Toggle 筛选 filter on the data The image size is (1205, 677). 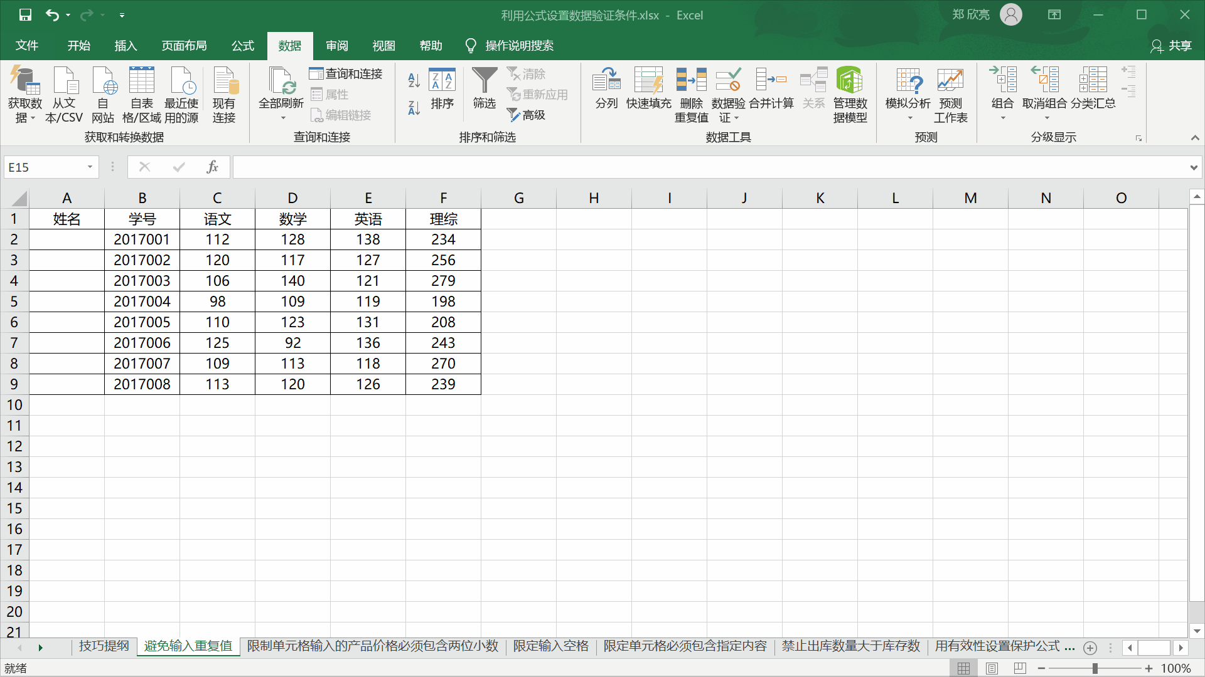click(484, 88)
